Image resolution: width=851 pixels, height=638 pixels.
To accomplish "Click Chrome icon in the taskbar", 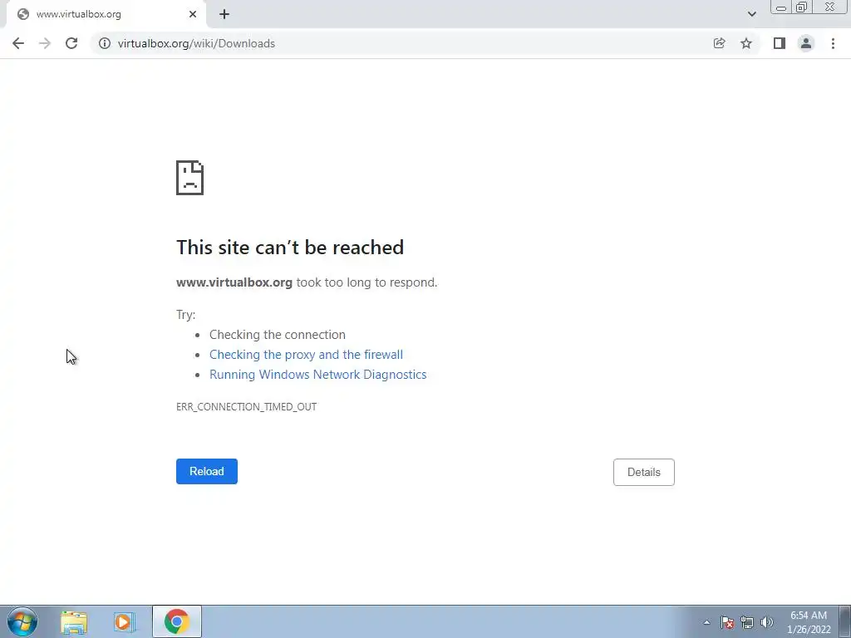I will tap(177, 621).
